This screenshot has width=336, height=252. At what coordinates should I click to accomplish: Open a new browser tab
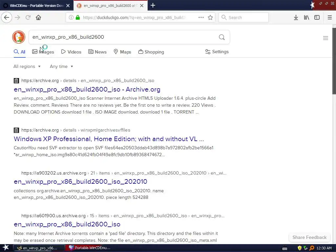click(x=153, y=5)
